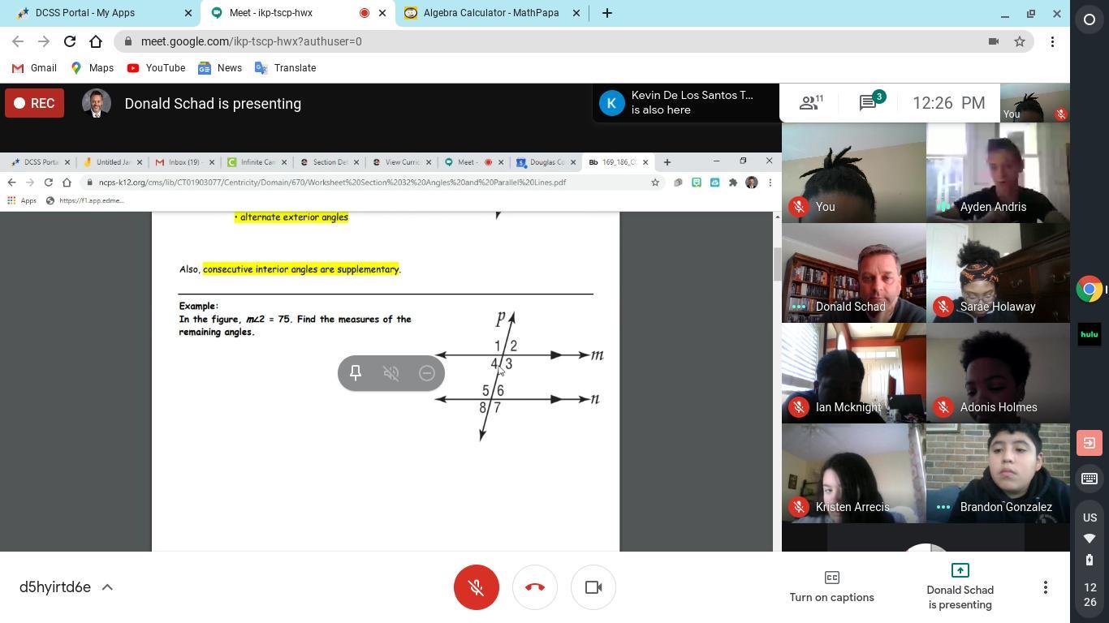1109x623 pixels.
Task: Reload the Meet page
Action: click(x=70, y=41)
